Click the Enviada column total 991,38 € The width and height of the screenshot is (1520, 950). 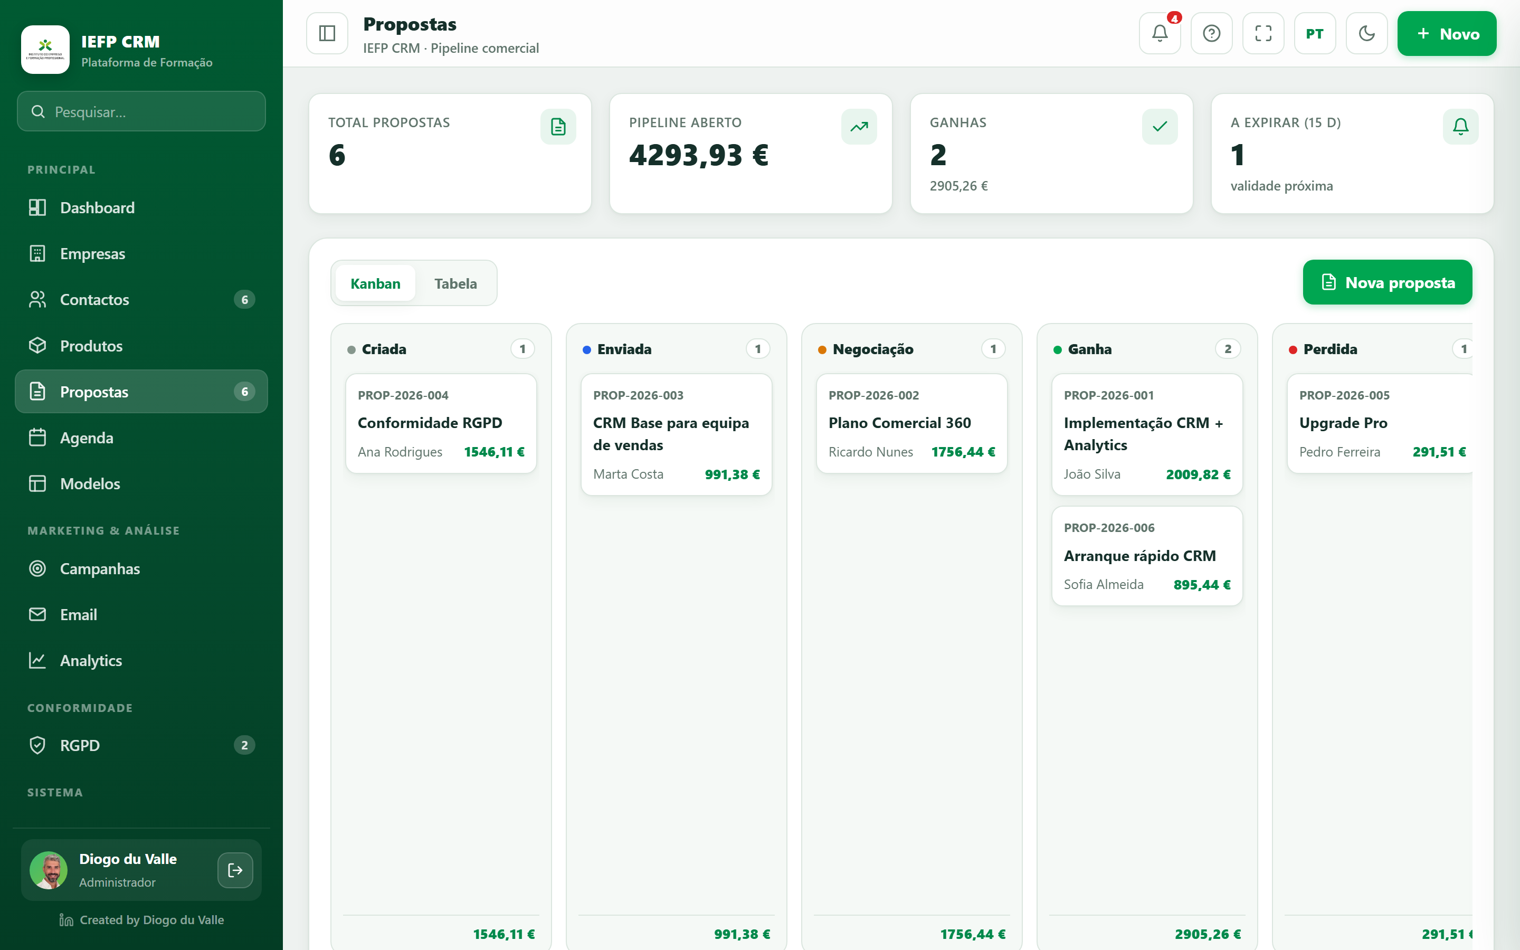(742, 934)
